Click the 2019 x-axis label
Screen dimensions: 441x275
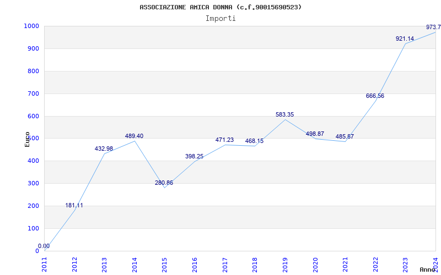[285, 265]
